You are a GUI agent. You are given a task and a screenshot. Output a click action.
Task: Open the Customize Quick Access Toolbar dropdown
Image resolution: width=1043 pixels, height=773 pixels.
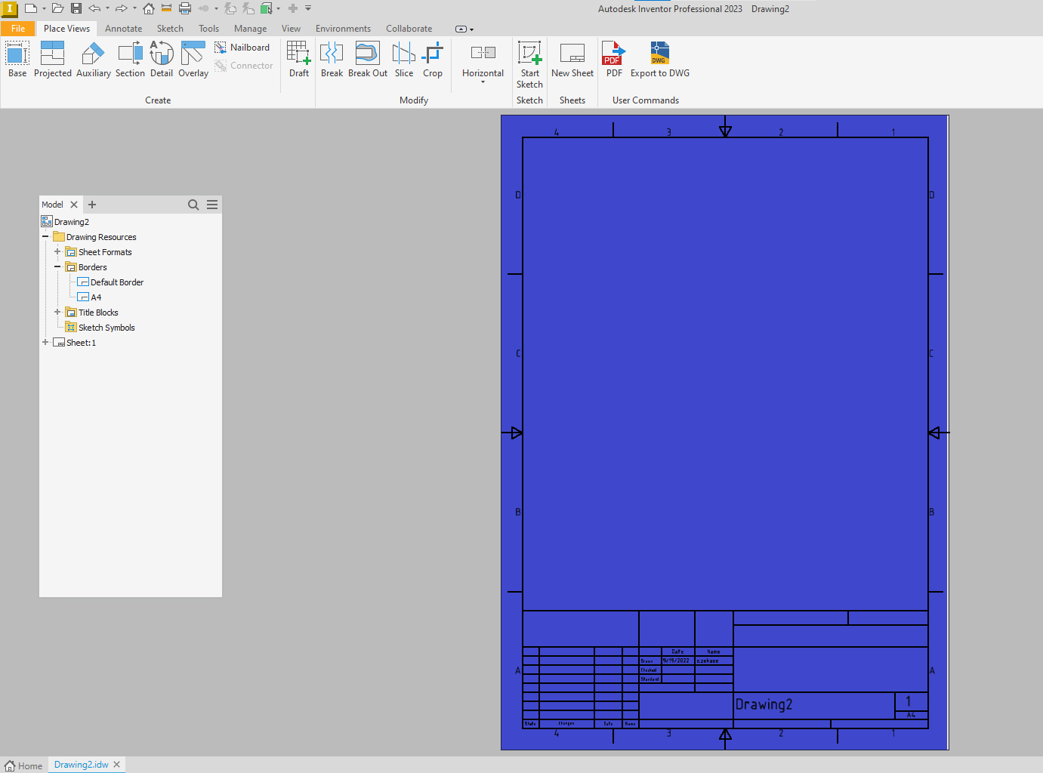[x=308, y=8]
